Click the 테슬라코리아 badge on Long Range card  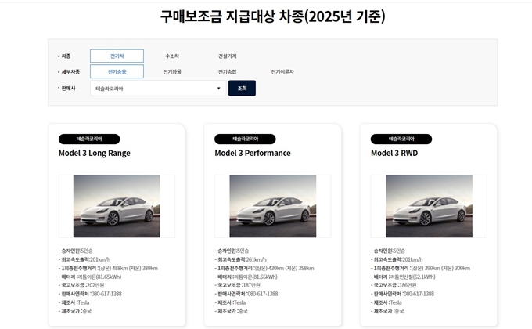click(89, 139)
